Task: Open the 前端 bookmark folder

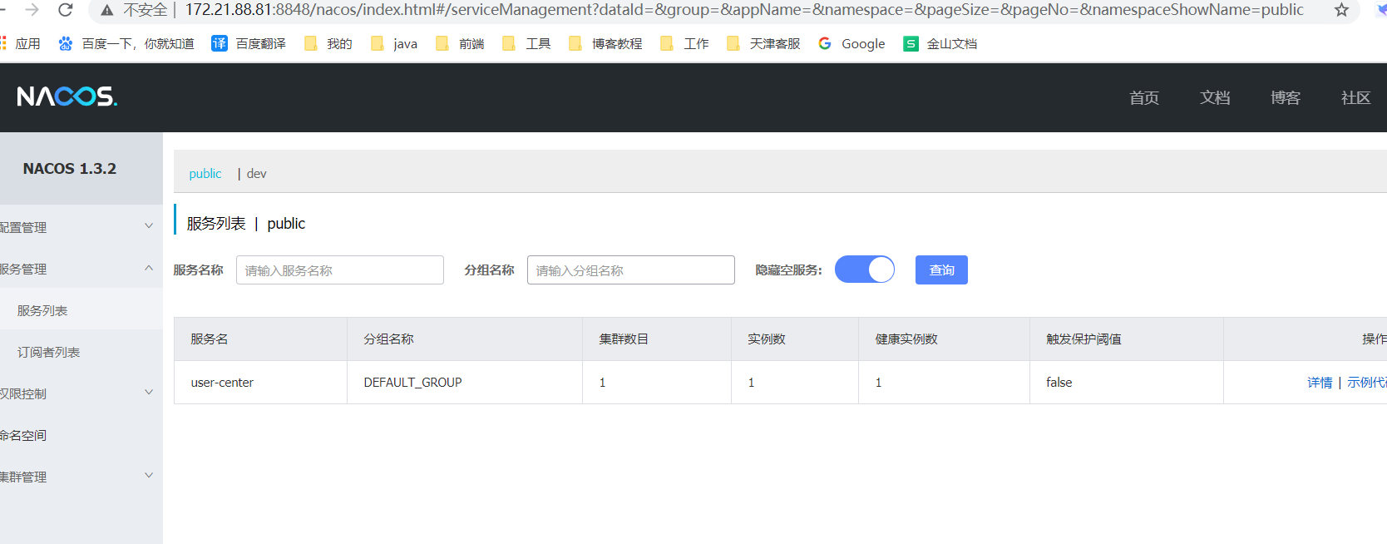Action: click(x=460, y=43)
